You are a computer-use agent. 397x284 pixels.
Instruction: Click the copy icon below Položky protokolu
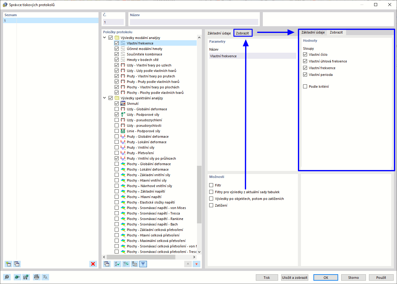[x=107, y=264]
